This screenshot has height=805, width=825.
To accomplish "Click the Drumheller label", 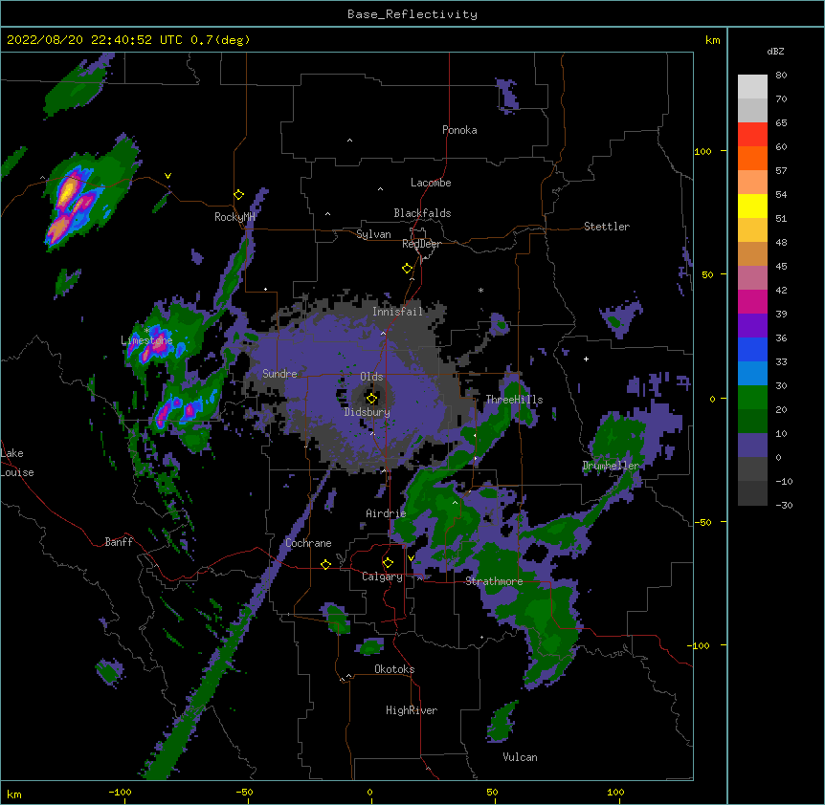I will (611, 466).
